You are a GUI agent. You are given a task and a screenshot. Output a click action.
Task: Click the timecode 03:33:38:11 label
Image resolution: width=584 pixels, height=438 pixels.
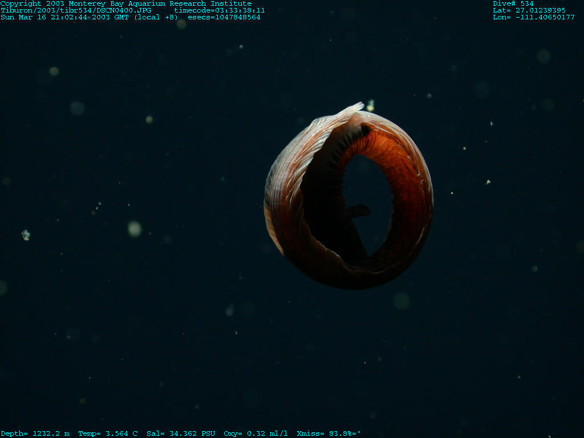219,10
